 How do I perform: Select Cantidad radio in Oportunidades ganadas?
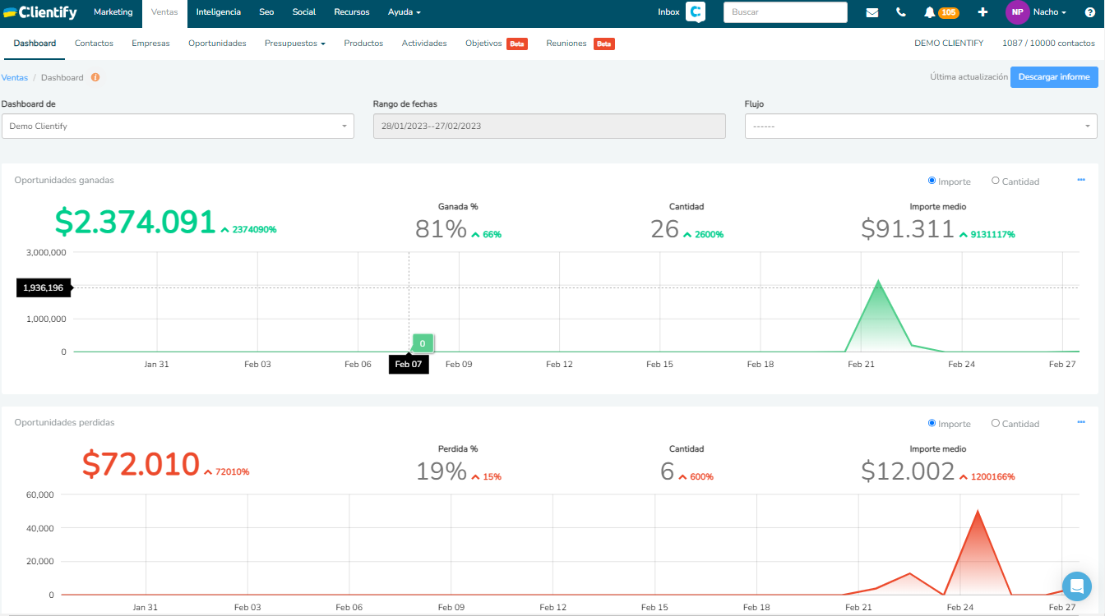996,181
